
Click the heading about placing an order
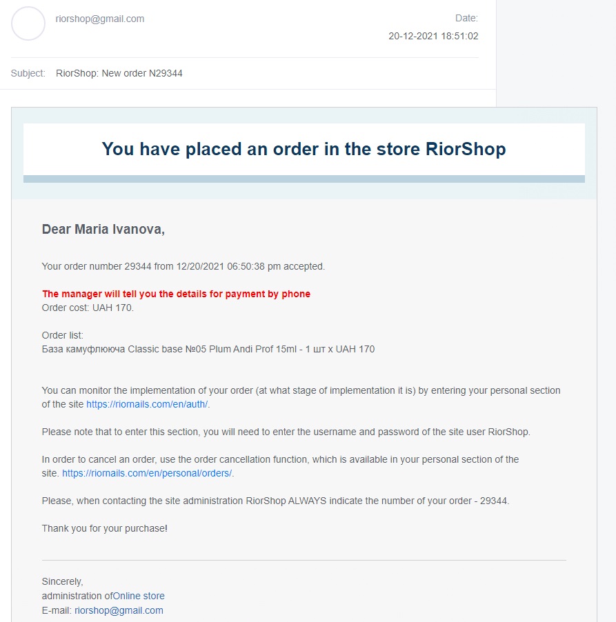click(x=304, y=149)
